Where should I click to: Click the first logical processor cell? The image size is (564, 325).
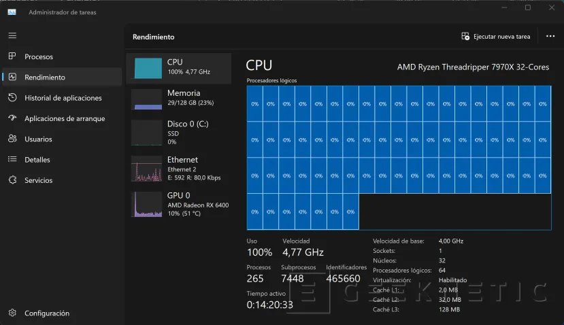(x=254, y=103)
